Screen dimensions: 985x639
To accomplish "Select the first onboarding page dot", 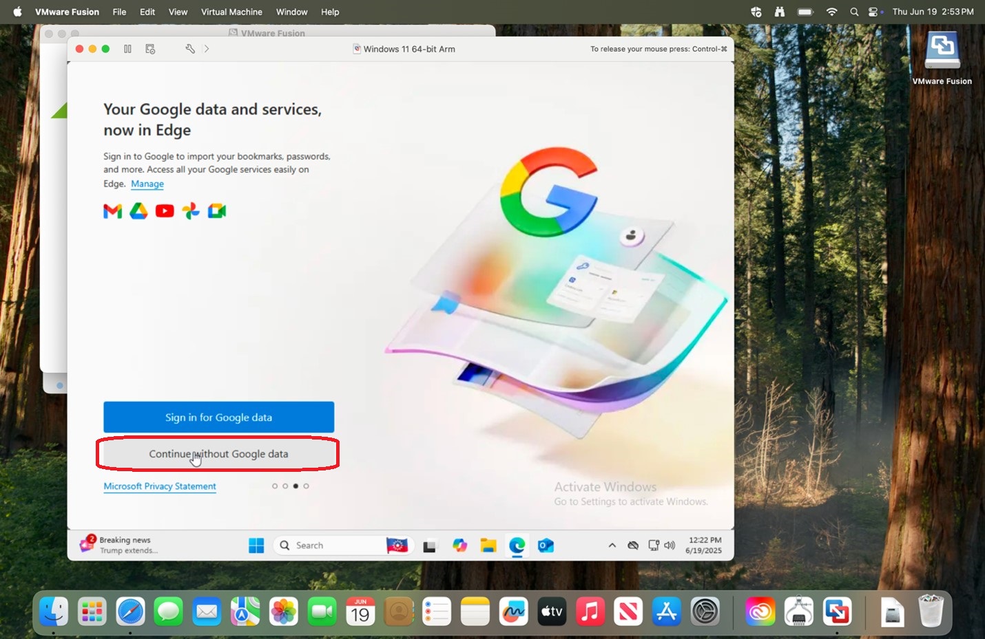I will 275,486.
